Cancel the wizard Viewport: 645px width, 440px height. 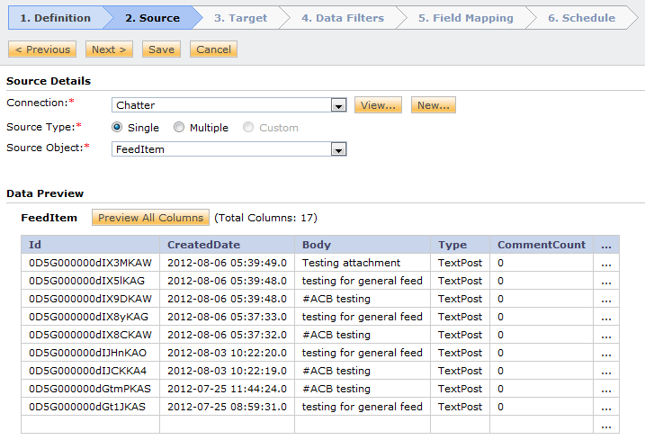[x=213, y=49]
